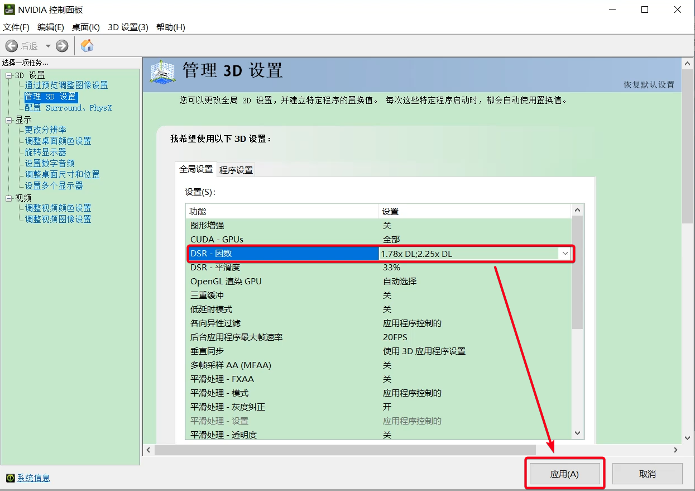Collapse the 3D 设置 tree node
Image resolution: width=695 pixels, height=491 pixels.
coord(8,75)
